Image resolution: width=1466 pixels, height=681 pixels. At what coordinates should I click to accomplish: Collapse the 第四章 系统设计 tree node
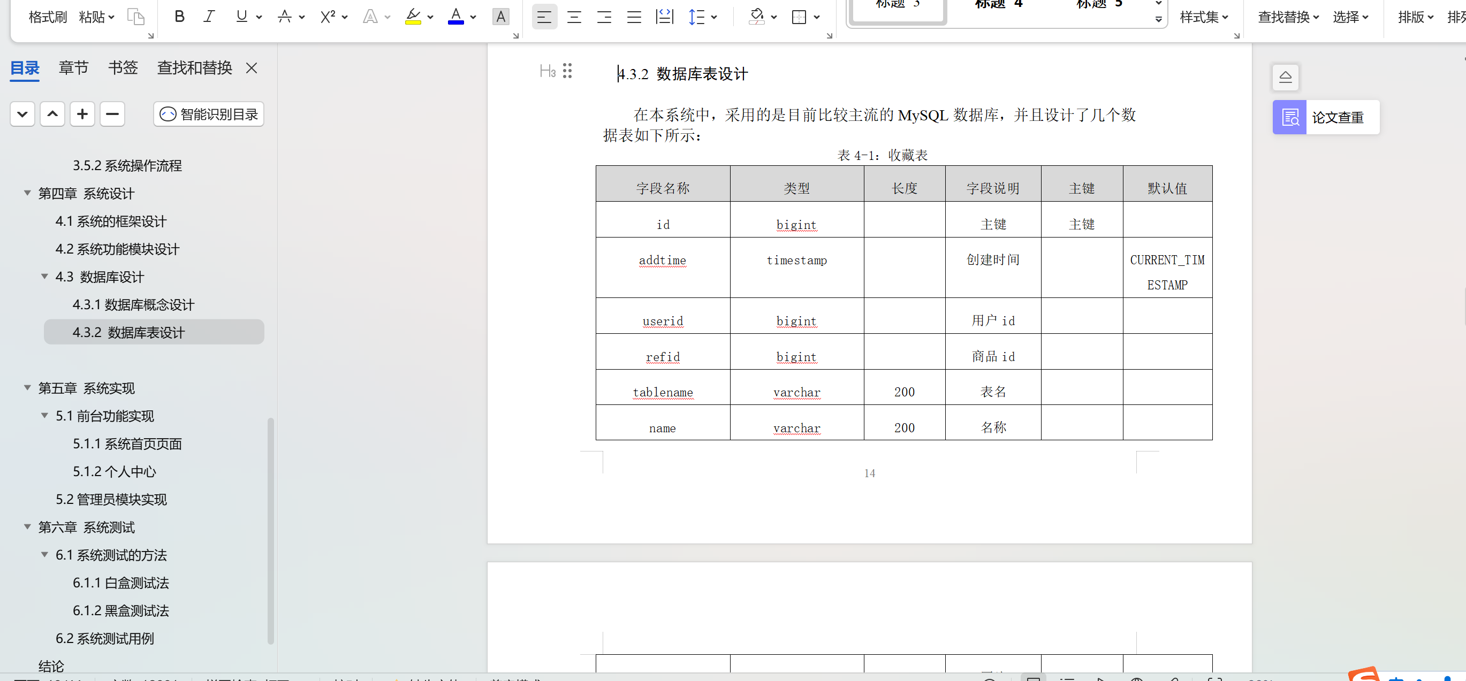click(x=27, y=194)
